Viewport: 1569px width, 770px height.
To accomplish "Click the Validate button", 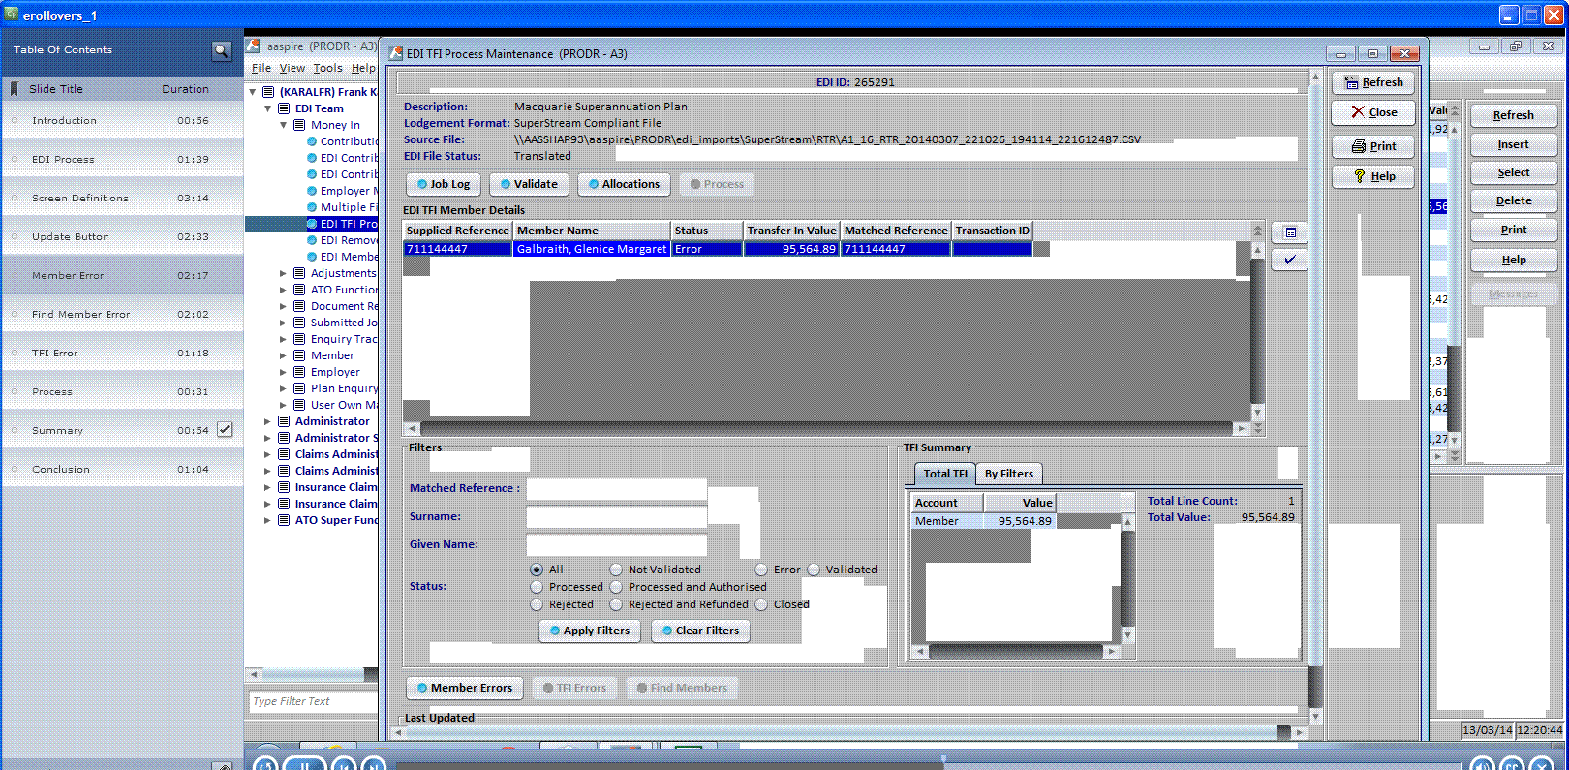I will tap(529, 184).
